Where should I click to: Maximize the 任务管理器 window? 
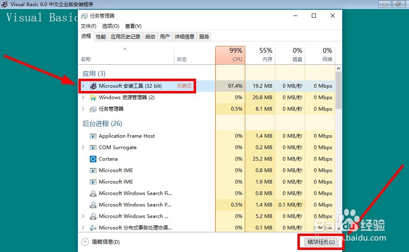click(314, 16)
